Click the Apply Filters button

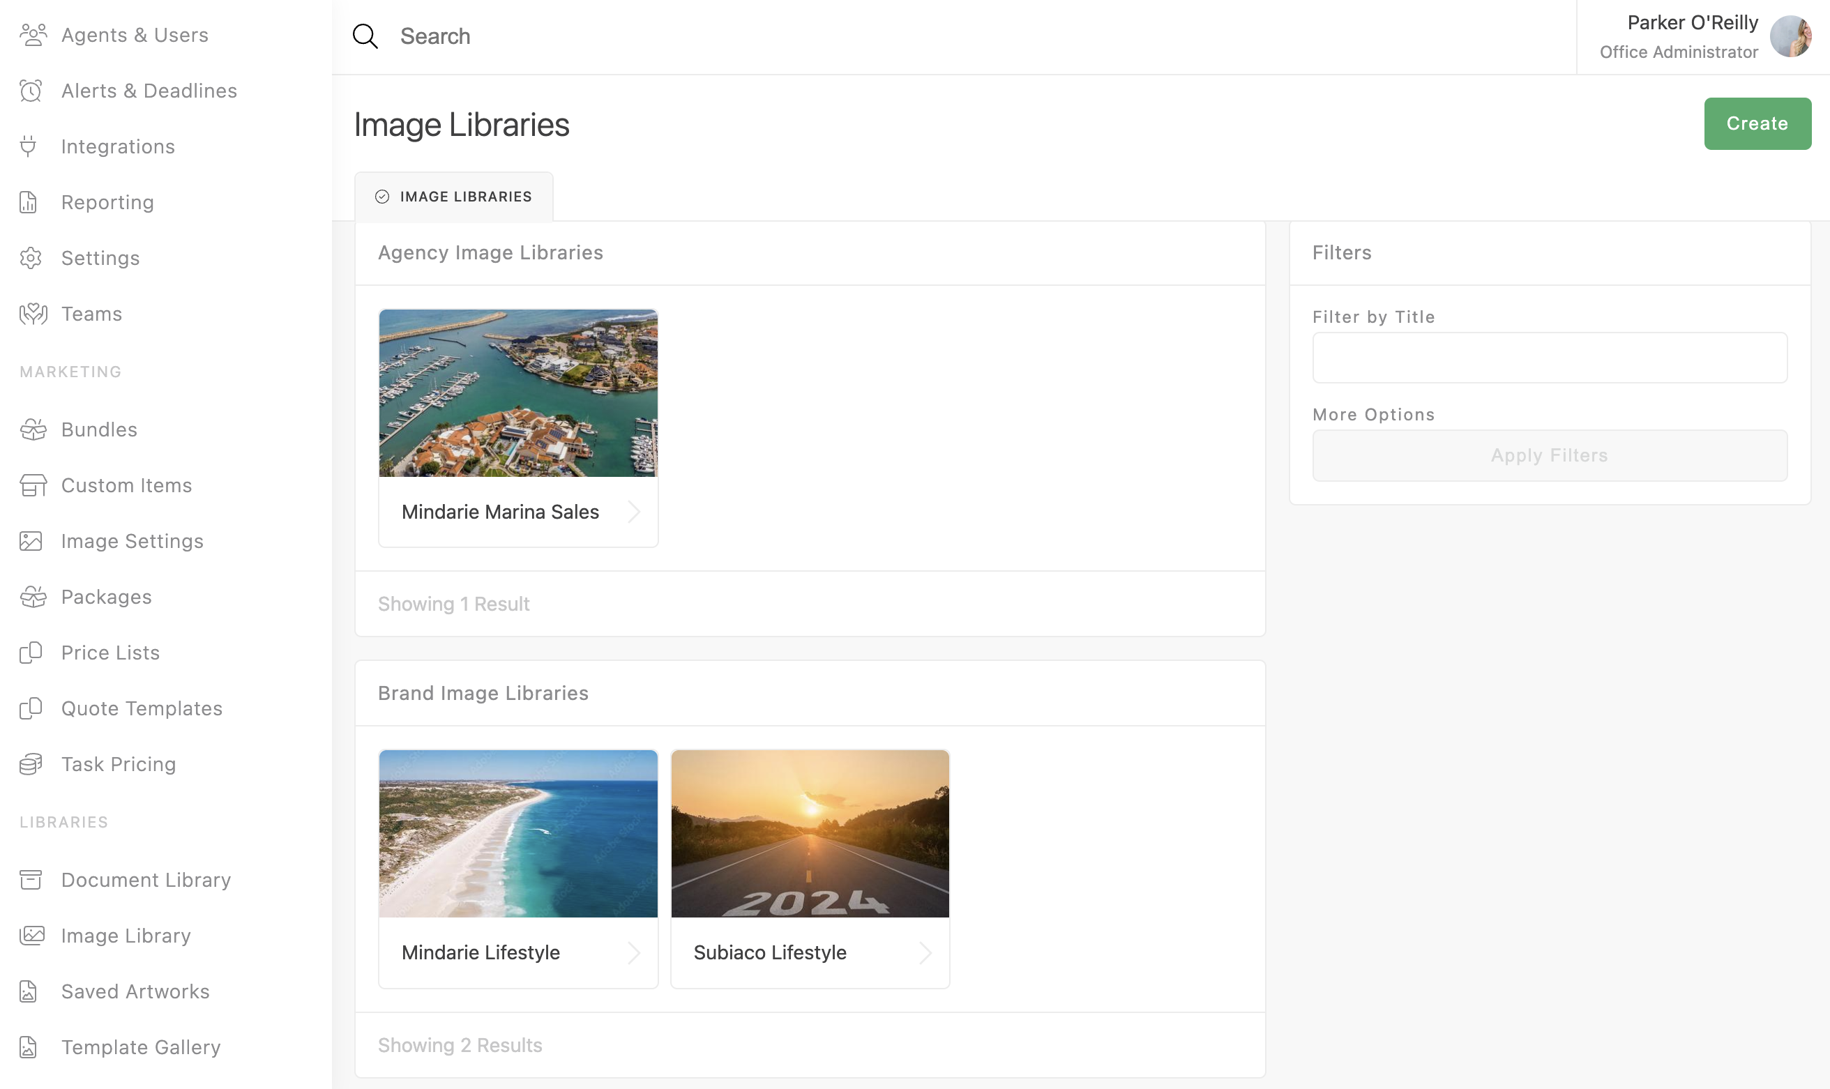pyautogui.click(x=1549, y=456)
